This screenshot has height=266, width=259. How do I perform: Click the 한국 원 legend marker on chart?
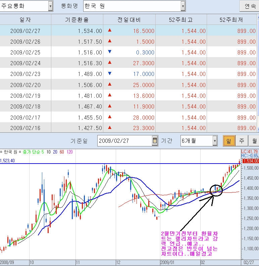[2, 152]
